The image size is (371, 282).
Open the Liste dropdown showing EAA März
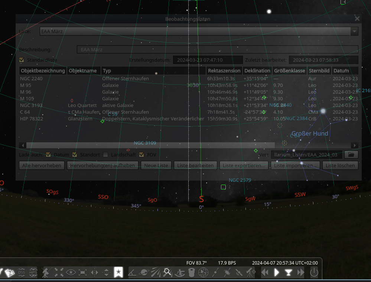coord(199,31)
